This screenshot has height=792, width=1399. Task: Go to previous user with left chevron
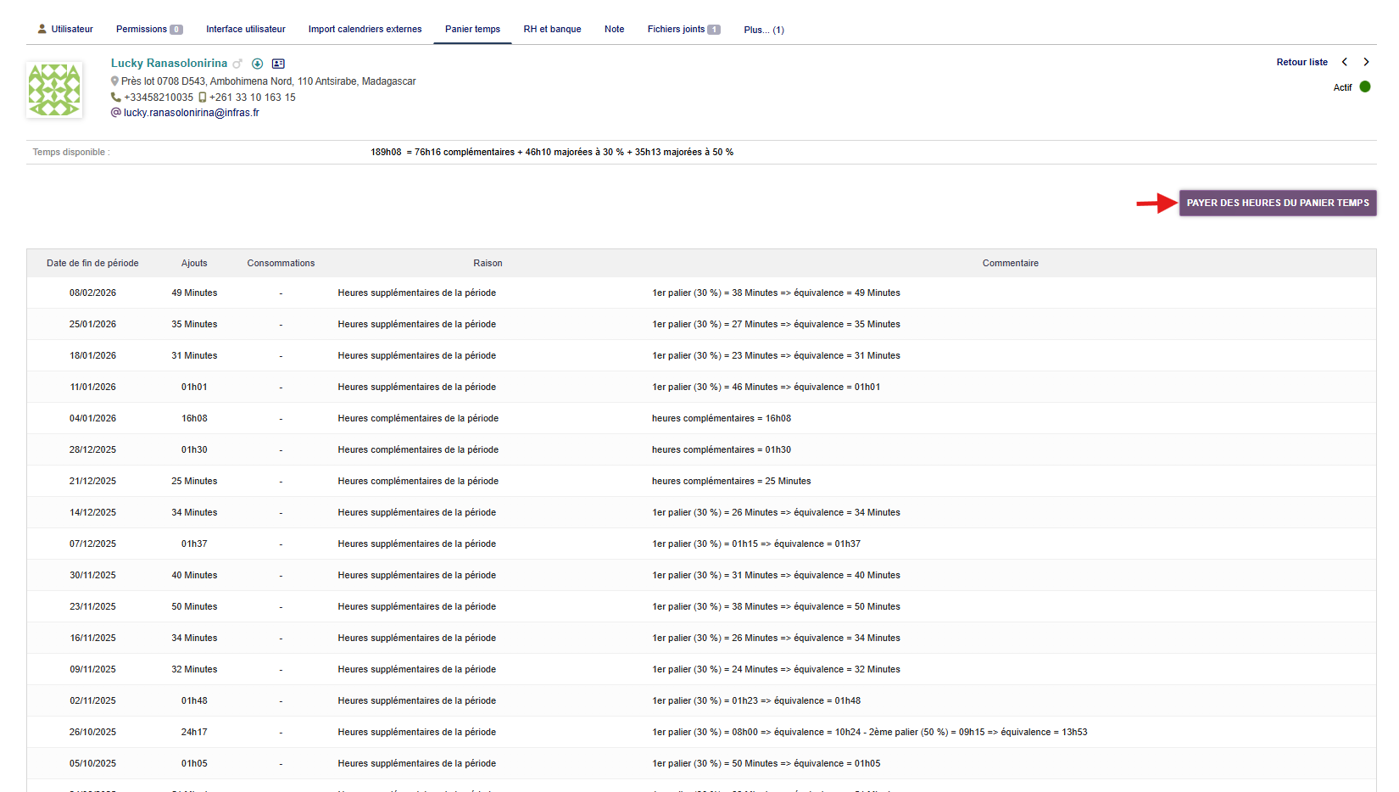[1345, 62]
